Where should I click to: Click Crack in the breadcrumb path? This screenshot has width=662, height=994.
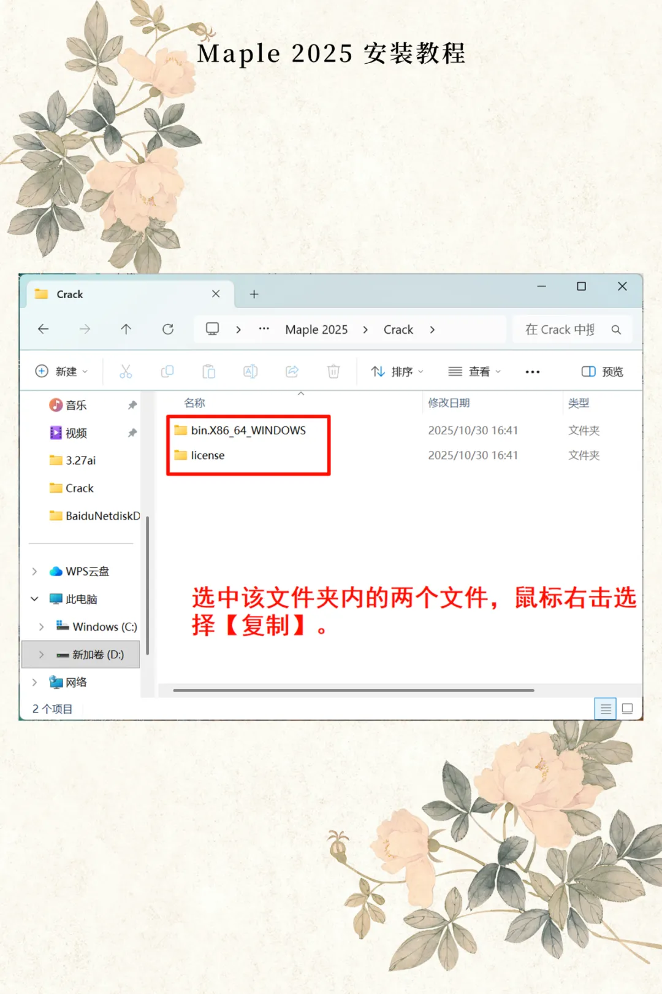pyautogui.click(x=398, y=329)
